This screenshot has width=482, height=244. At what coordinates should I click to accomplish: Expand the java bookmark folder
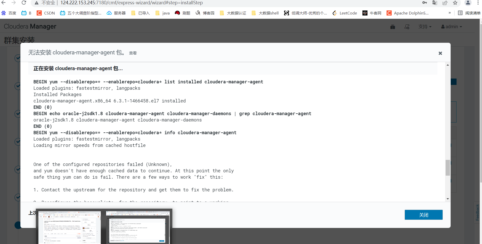click(x=162, y=13)
